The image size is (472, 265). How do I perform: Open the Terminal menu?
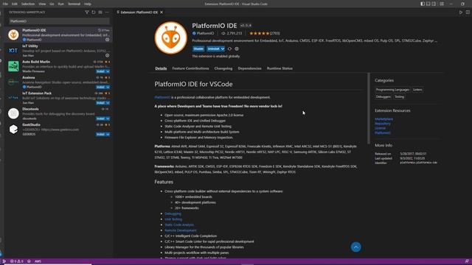point(74,4)
